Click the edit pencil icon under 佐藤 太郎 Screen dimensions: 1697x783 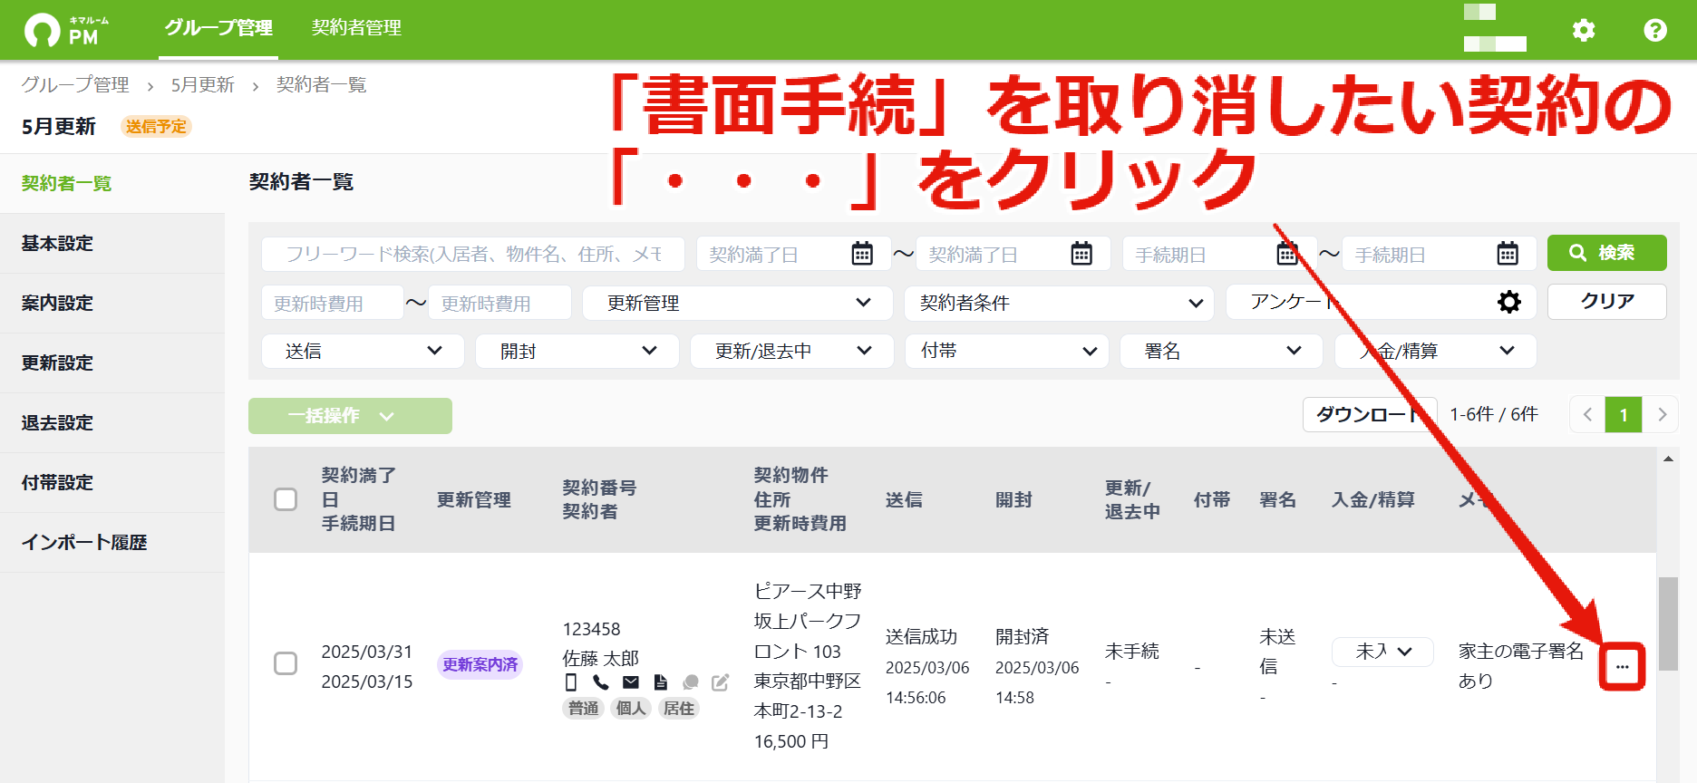[720, 682]
